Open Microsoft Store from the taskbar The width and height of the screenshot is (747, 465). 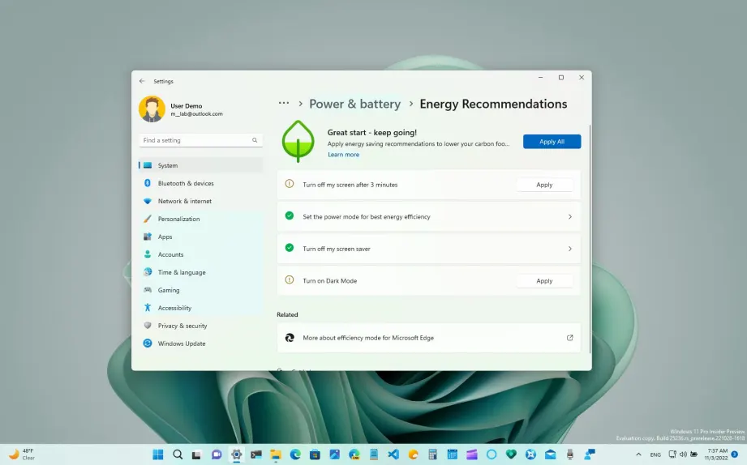315,454
